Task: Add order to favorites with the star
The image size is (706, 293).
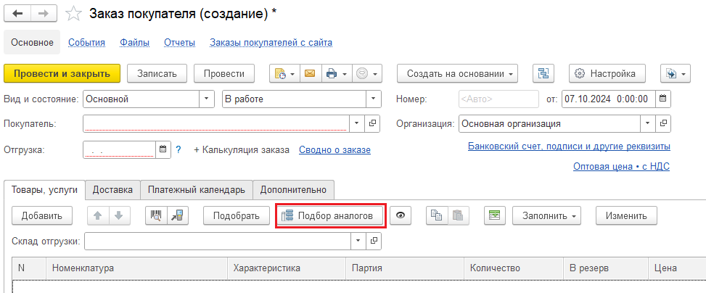Action: coord(73,14)
